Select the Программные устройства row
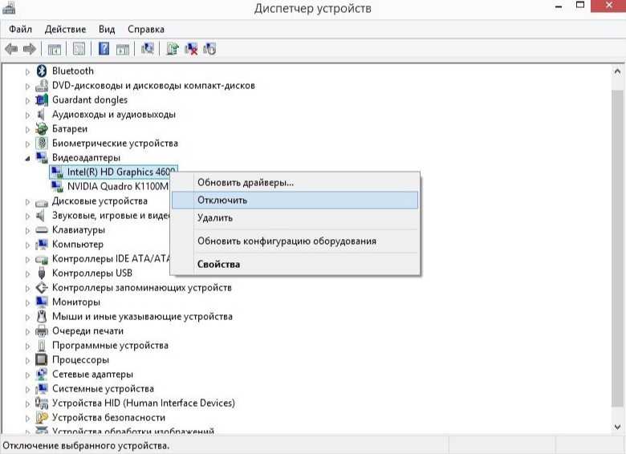 pos(110,346)
